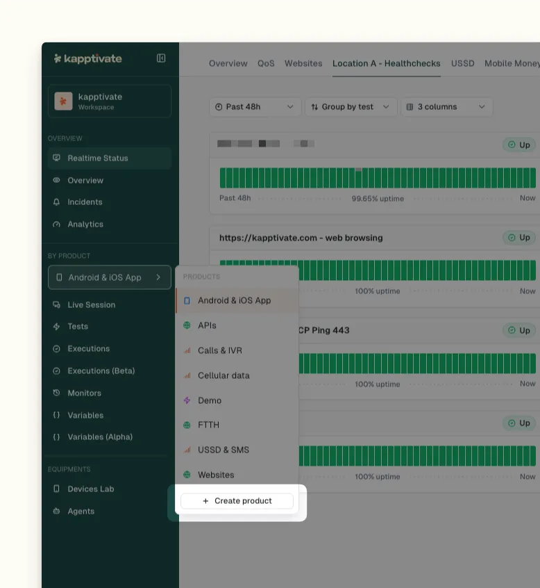Open Variables page
This screenshot has height=588, width=540.
pos(110,415)
